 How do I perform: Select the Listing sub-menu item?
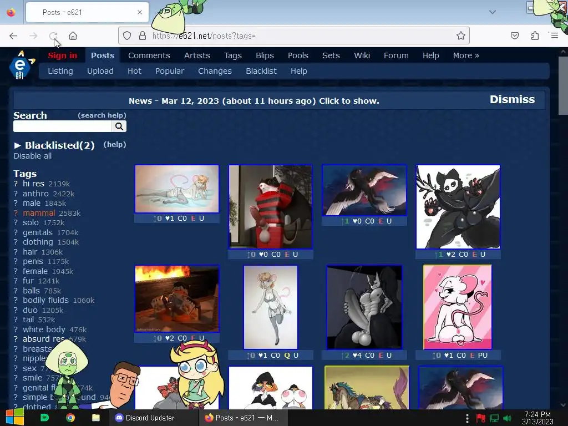pyautogui.click(x=60, y=71)
